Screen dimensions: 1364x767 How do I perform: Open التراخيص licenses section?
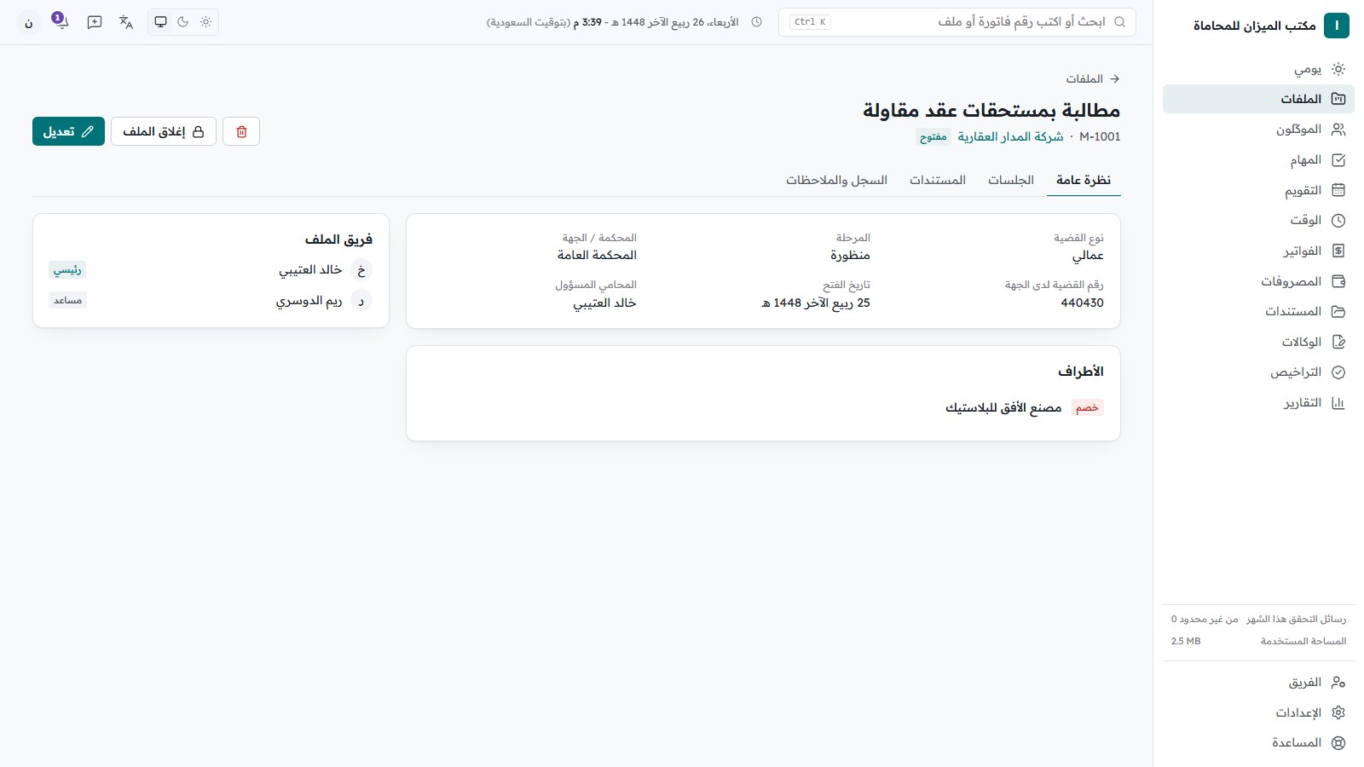coord(1258,372)
